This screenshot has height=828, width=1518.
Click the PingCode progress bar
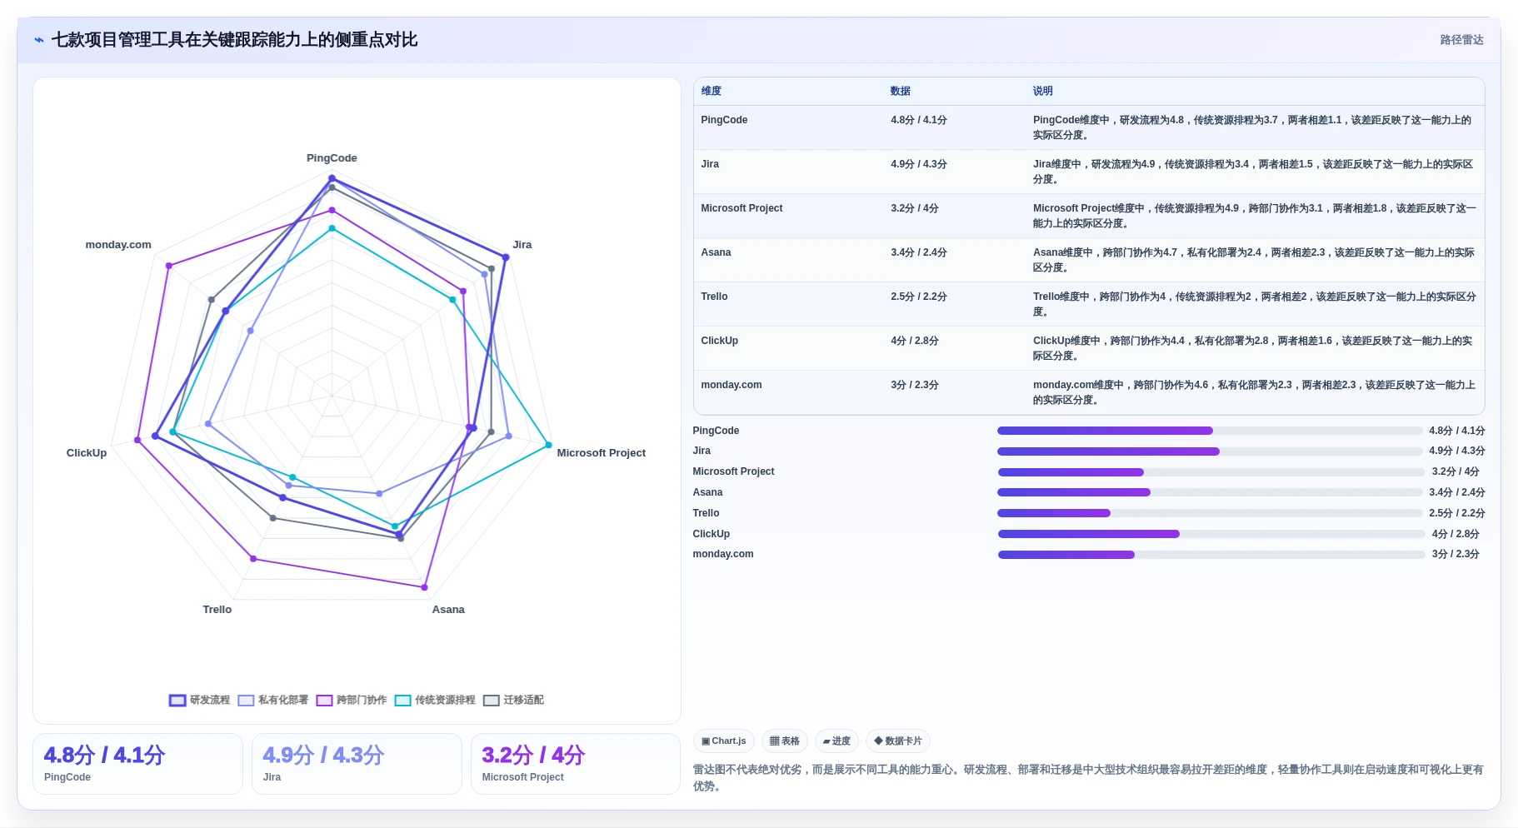click(1210, 431)
